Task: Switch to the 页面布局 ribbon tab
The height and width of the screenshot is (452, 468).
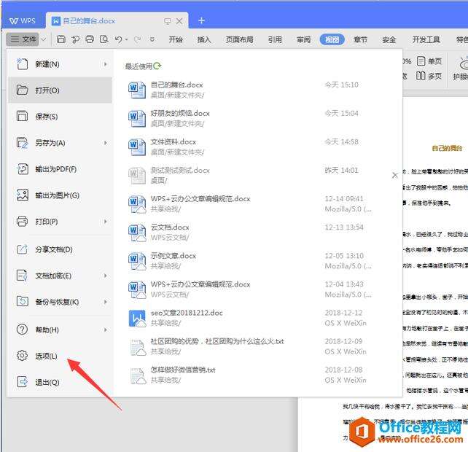Action: tap(239, 40)
